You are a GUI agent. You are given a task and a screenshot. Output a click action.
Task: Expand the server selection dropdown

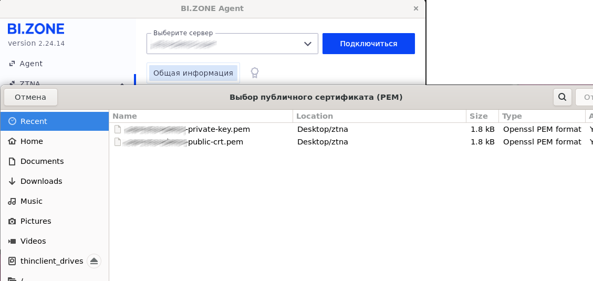pos(232,44)
